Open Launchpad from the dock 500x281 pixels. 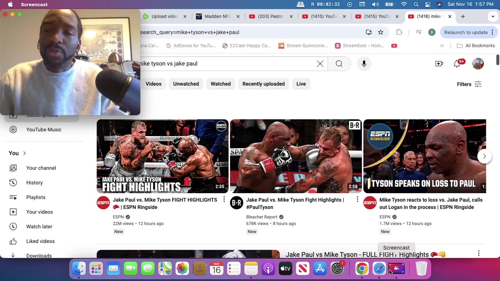96,269
